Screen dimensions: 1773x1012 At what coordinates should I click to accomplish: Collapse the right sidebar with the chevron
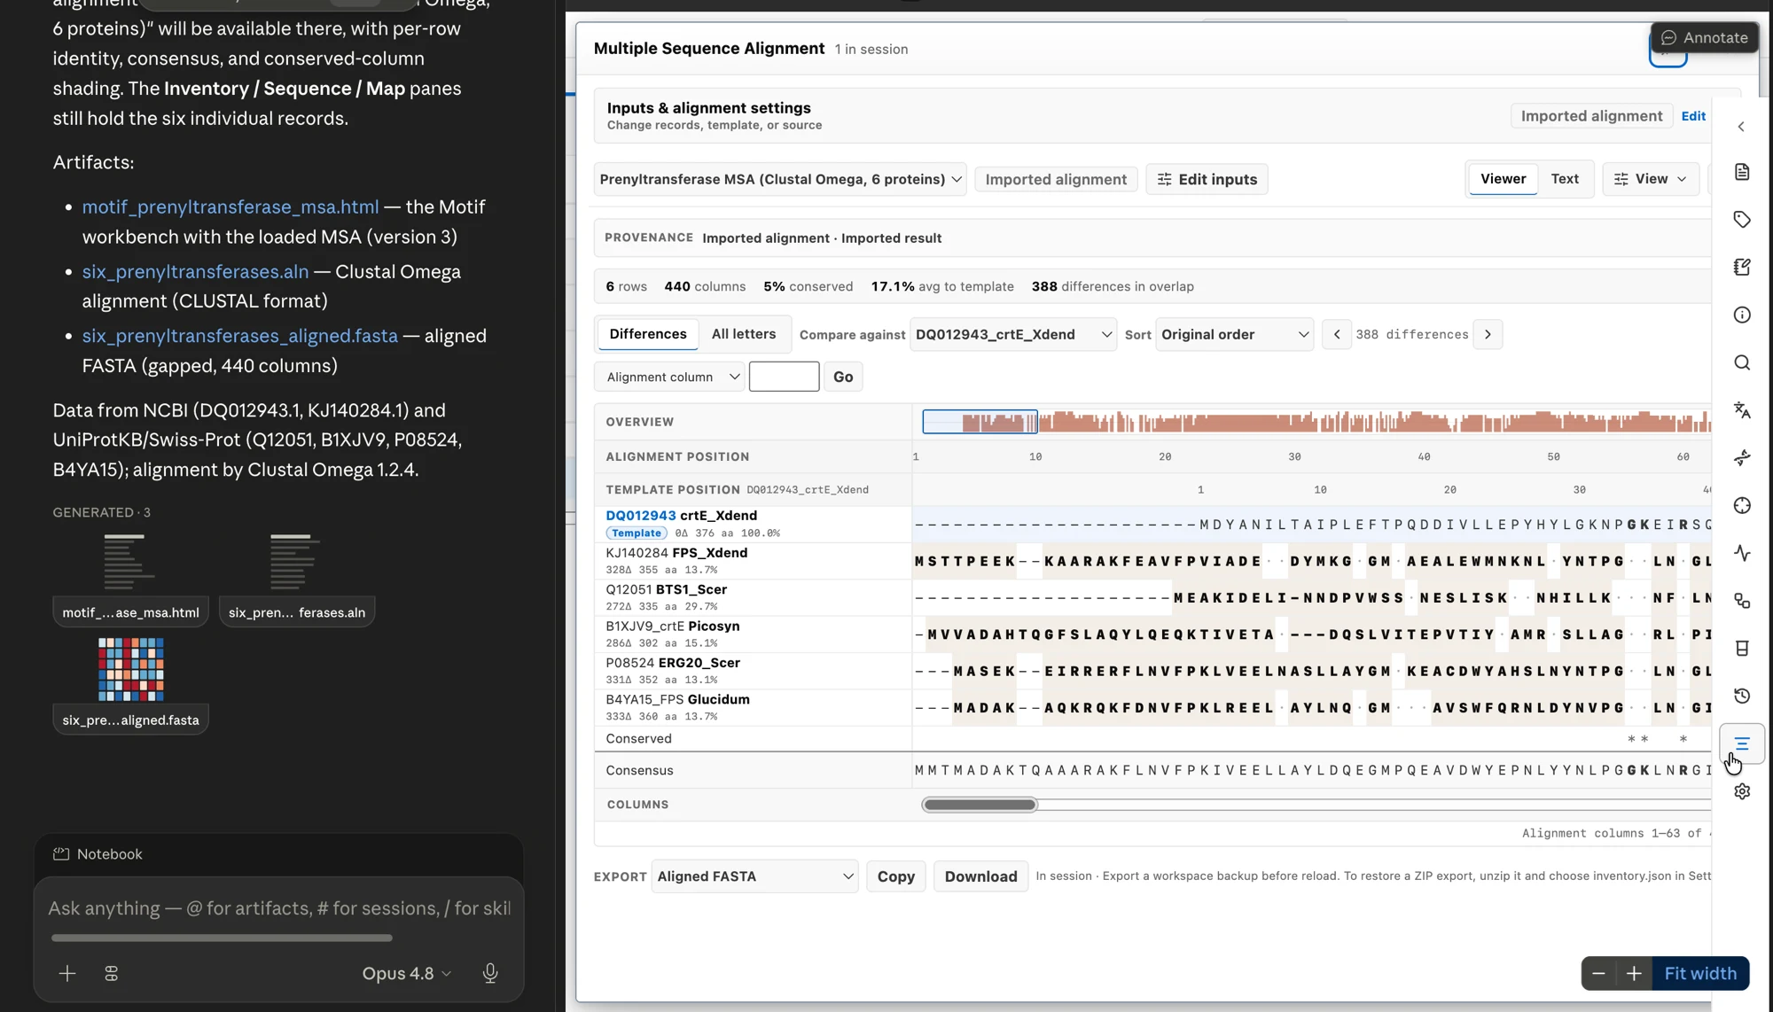[1741, 127]
